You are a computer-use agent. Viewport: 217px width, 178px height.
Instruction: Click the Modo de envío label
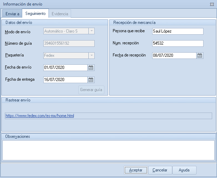pos(18,32)
